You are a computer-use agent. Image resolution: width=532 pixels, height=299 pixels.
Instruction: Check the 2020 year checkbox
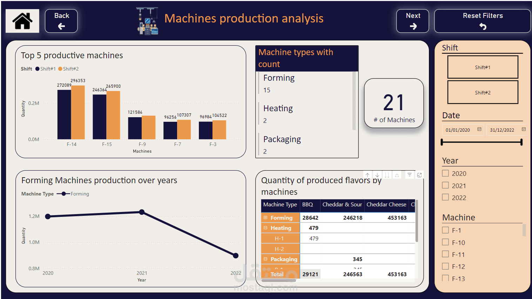[x=445, y=173]
